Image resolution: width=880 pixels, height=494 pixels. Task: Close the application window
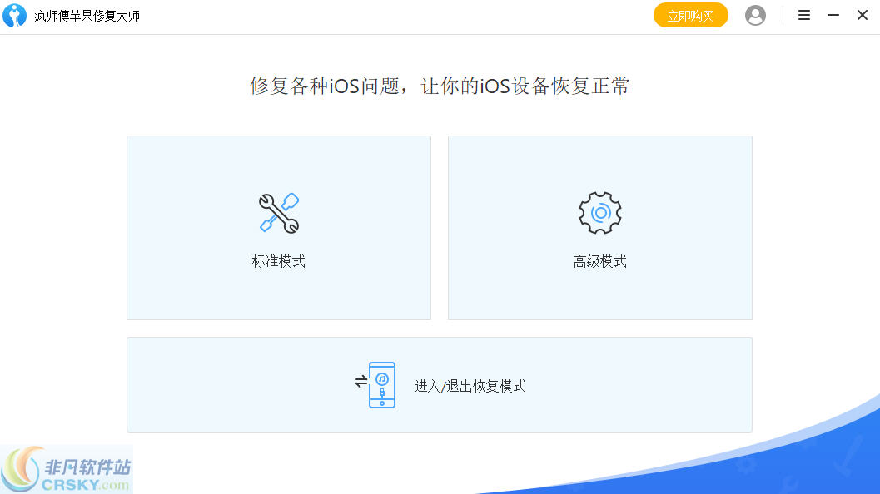pyautogui.click(x=862, y=15)
